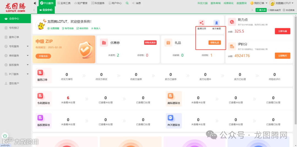
Task: Click the 立即购买 button
Action: [282, 56]
